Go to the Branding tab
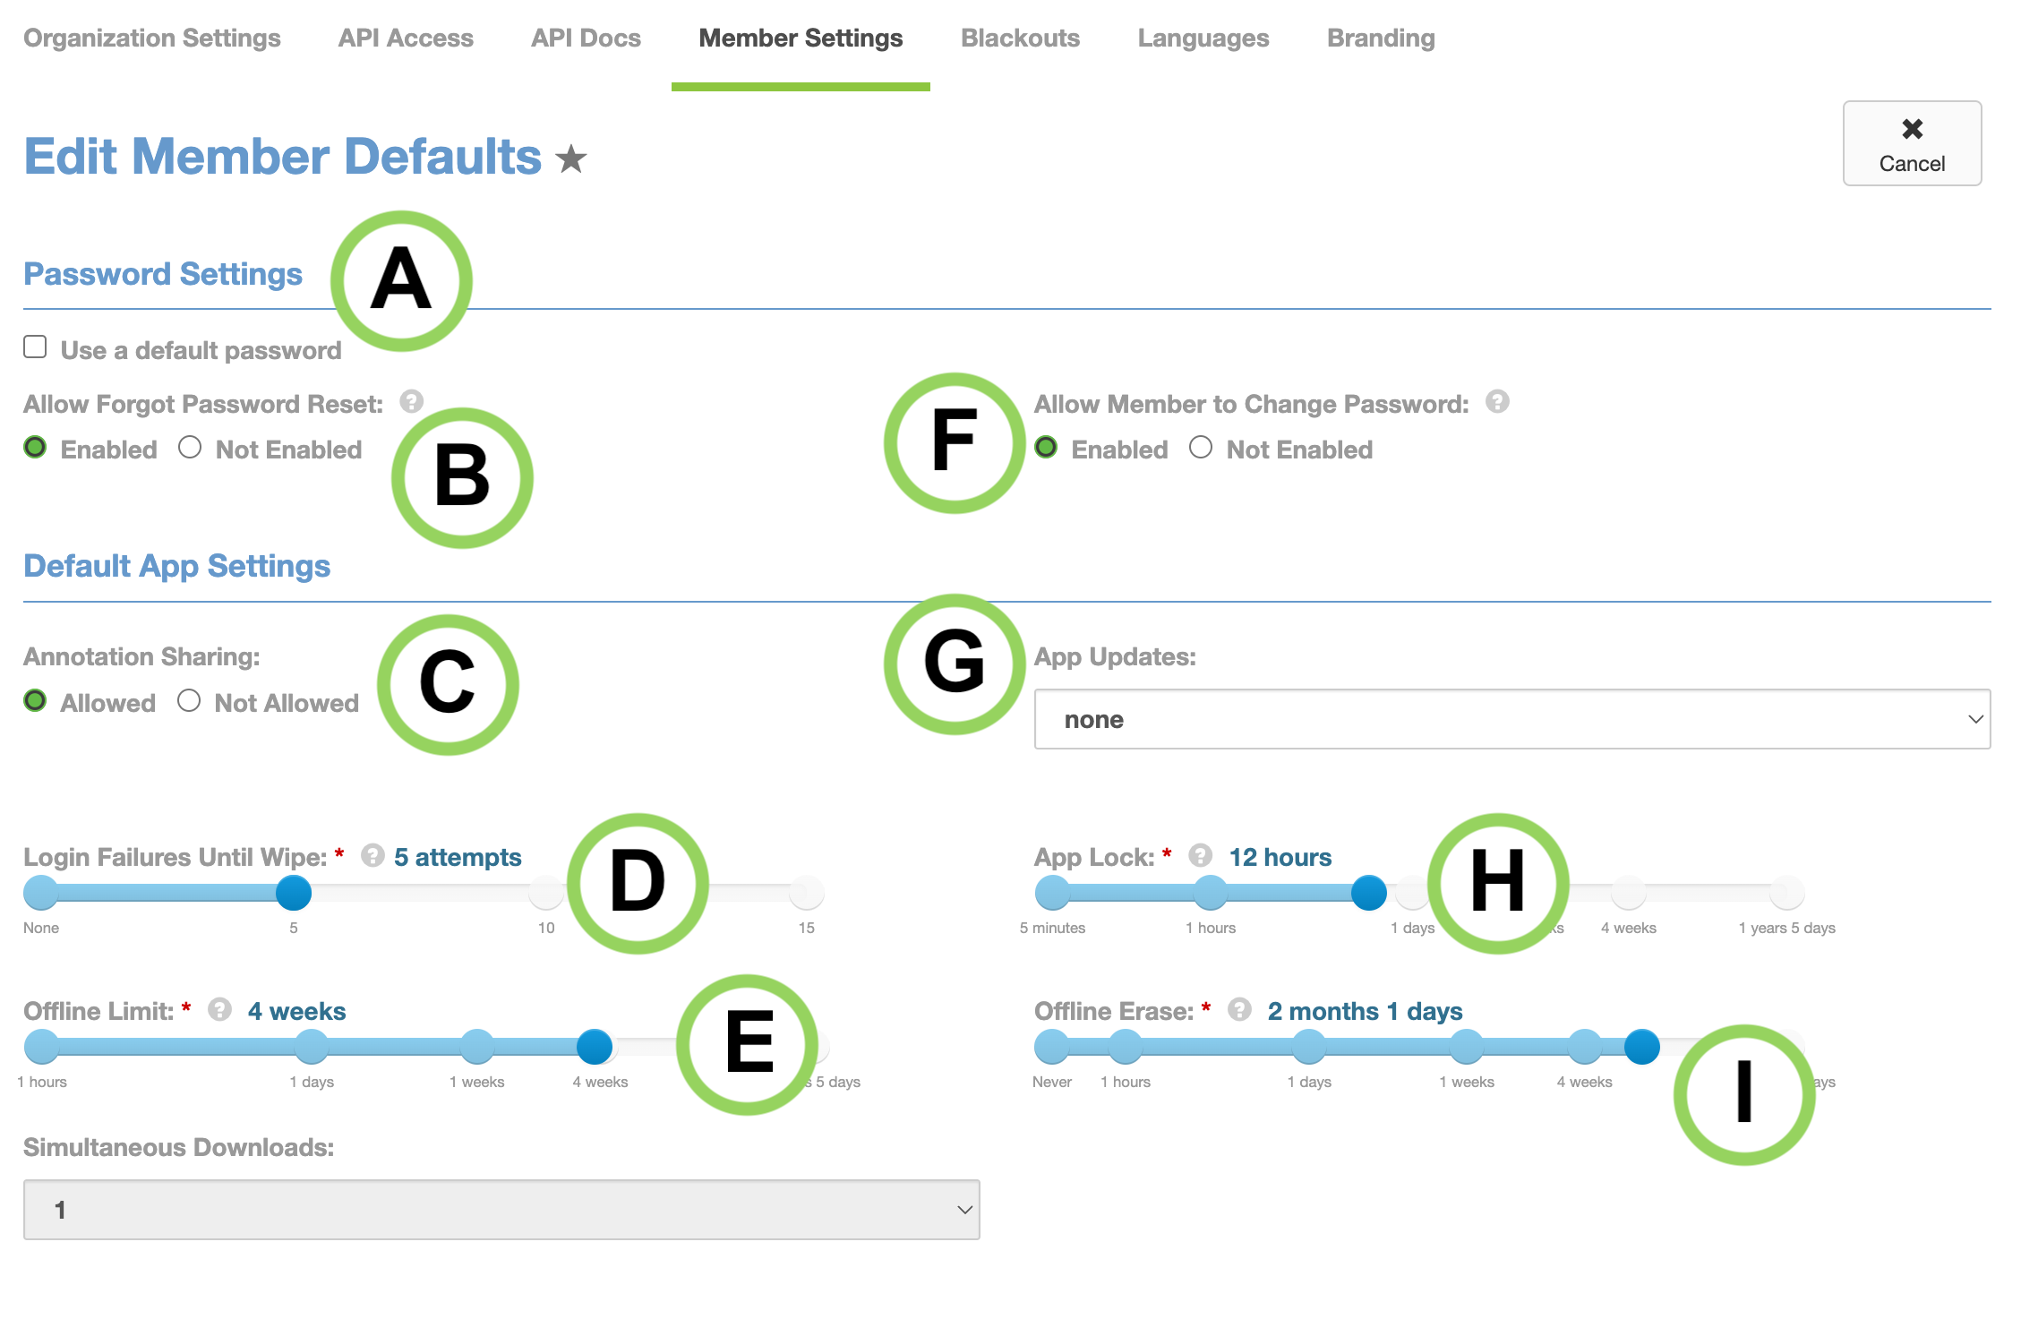2038x1336 pixels. tap(1381, 39)
